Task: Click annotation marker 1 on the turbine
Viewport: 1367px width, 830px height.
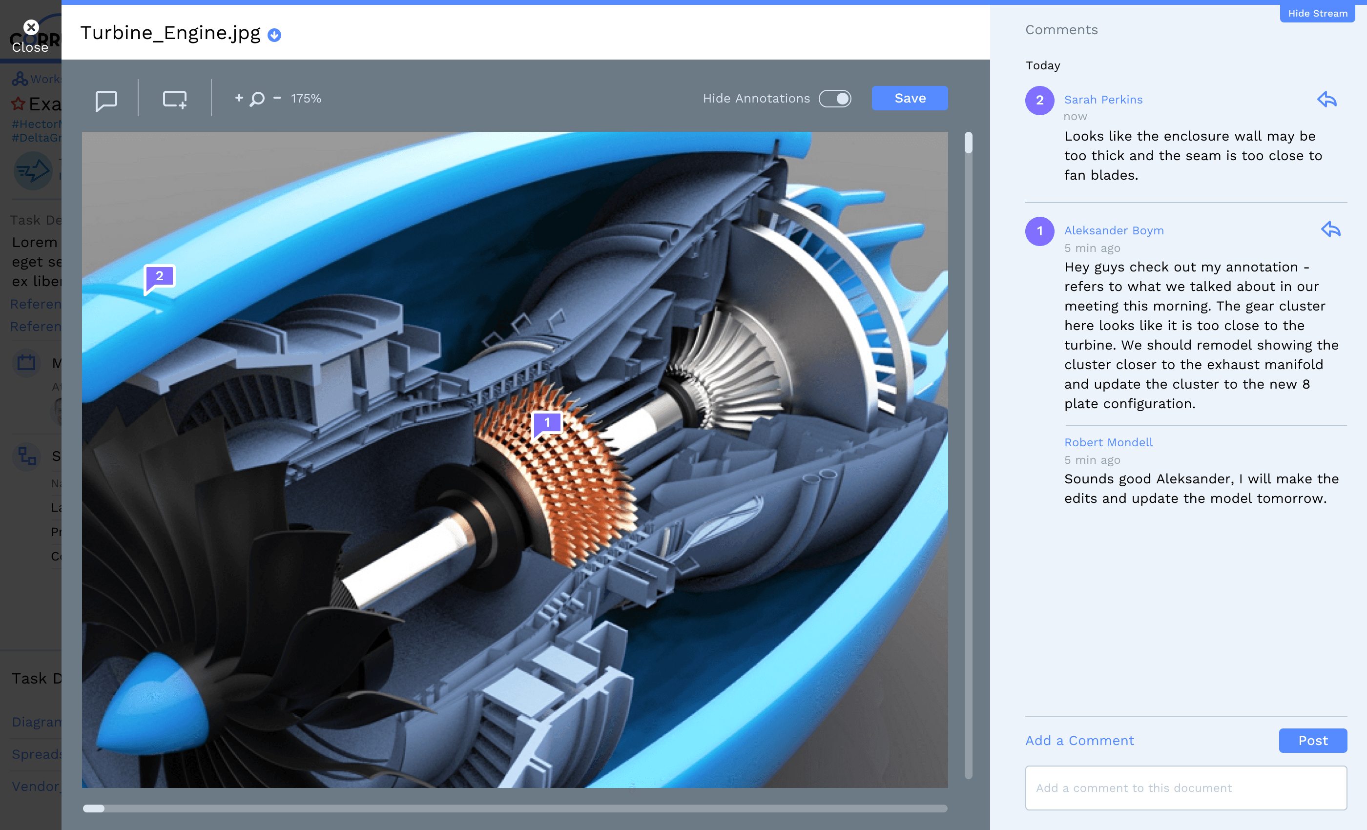Action: click(547, 423)
